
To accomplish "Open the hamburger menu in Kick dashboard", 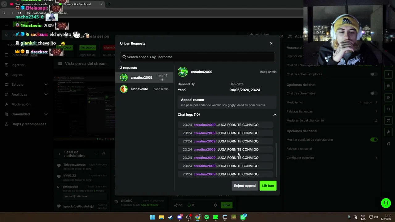I will click(6, 24).
